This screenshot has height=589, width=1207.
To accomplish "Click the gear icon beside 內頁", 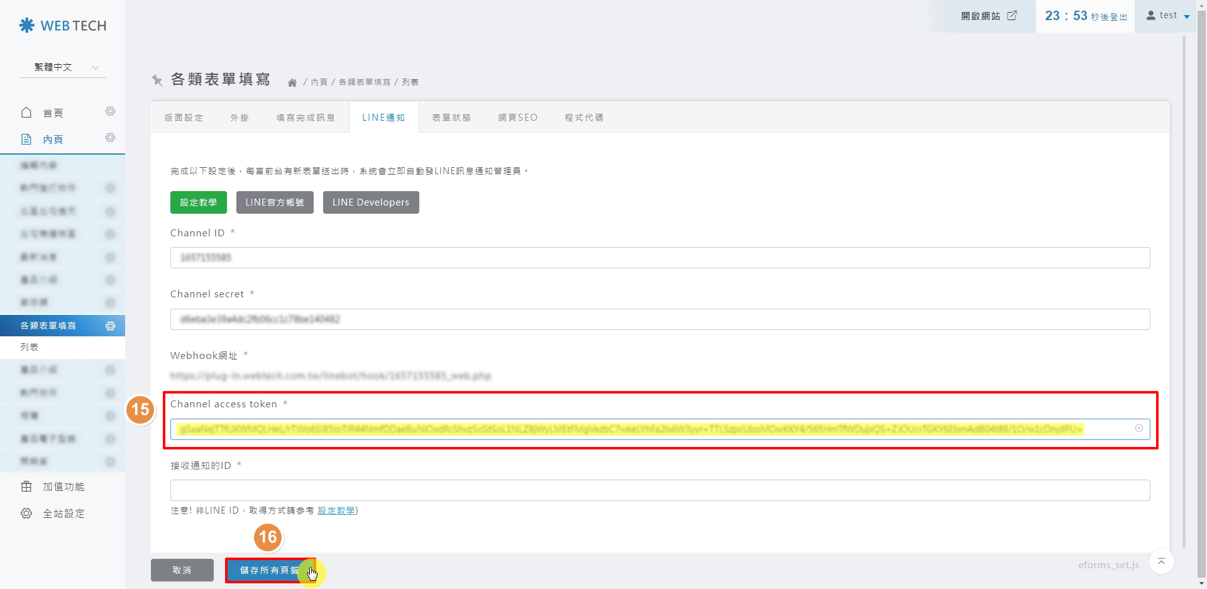I will click(110, 138).
